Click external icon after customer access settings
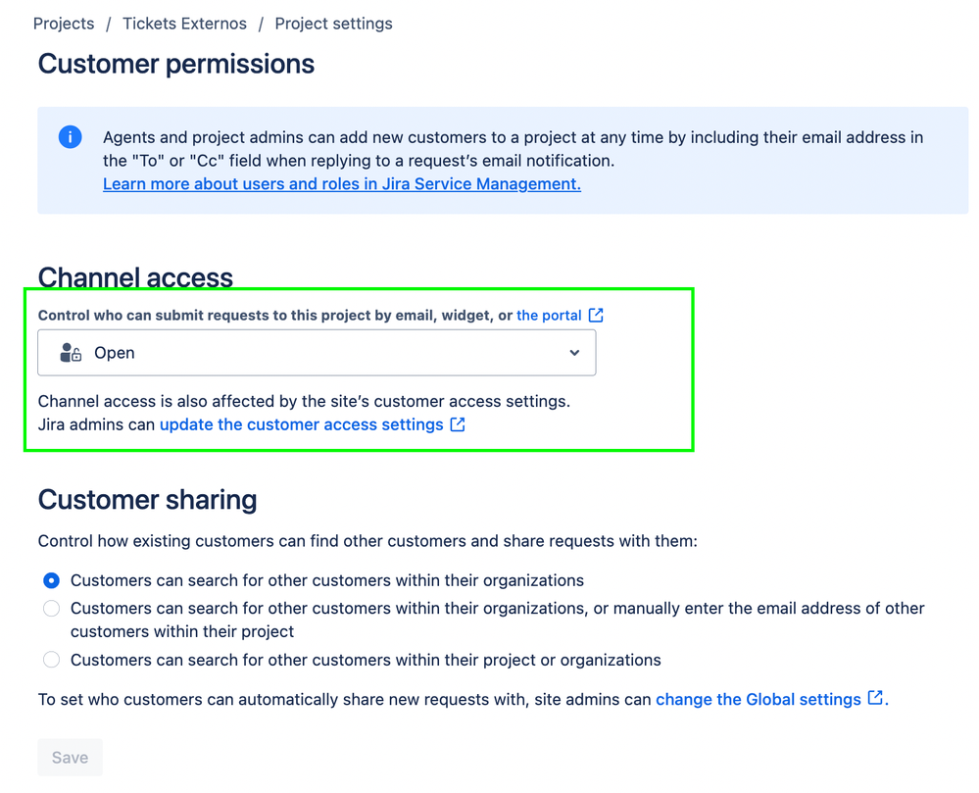Image resolution: width=979 pixels, height=793 pixels. tap(458, 424)
